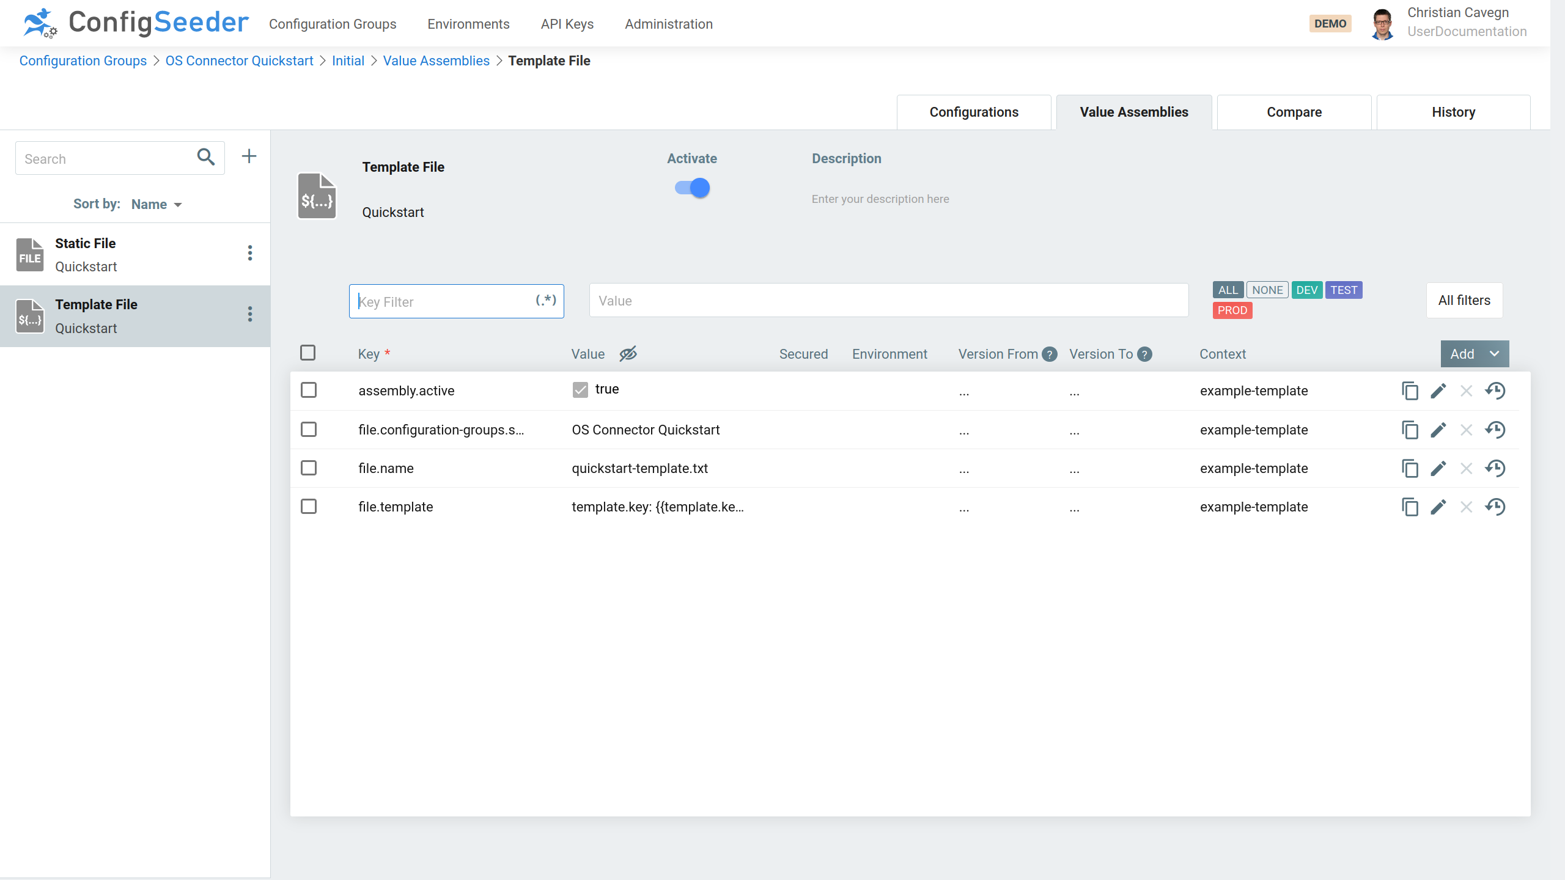
Task: Go to OS Connector Quickstart breadcrumb
Action: (x=239, y=61)
